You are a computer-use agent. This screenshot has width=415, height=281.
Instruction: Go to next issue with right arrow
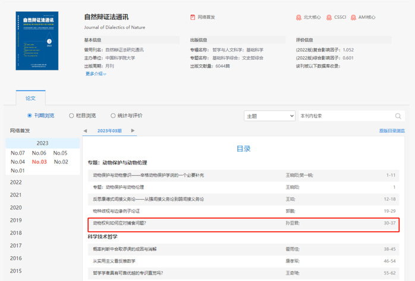coord(133,130)
